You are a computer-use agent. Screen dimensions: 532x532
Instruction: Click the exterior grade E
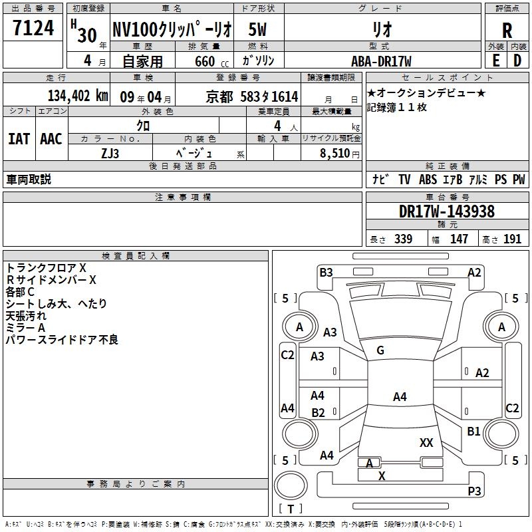(495, 61)
